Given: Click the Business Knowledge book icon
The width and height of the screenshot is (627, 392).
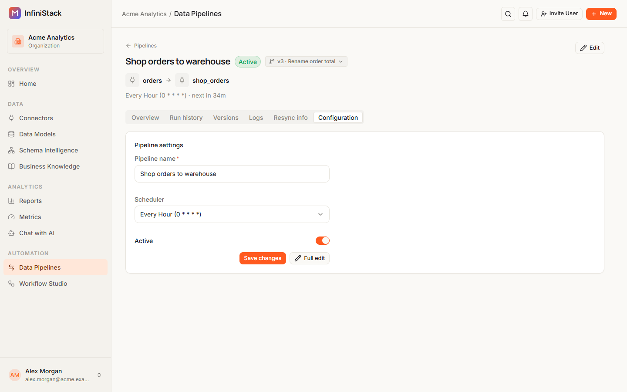Looking at the screenshot, I should point(11,166).
